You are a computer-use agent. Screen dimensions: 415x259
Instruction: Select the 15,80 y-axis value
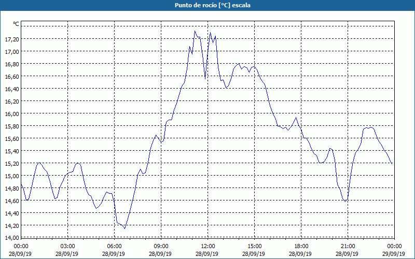click(12, 126)
